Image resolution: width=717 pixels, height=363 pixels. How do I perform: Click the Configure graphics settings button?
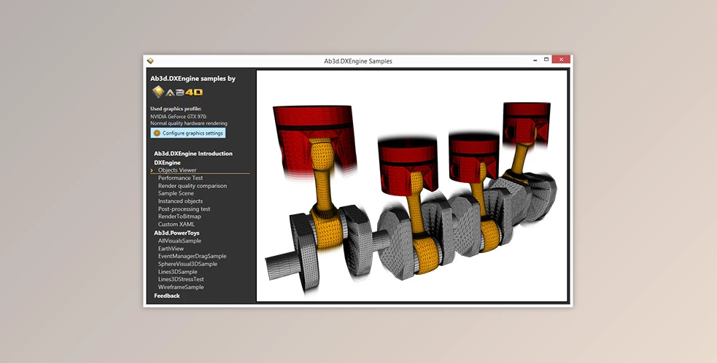pos(188,133)
